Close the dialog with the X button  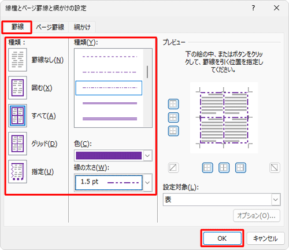(x=276, y=8)
